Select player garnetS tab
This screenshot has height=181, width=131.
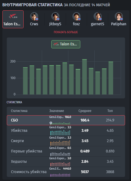click(x=97, y=19)
